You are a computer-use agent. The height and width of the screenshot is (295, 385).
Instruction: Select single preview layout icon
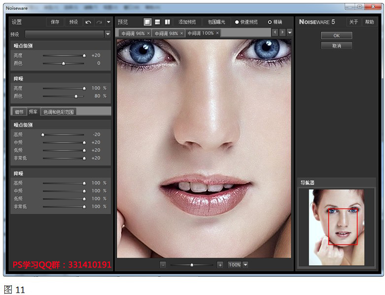coord(147,22)
